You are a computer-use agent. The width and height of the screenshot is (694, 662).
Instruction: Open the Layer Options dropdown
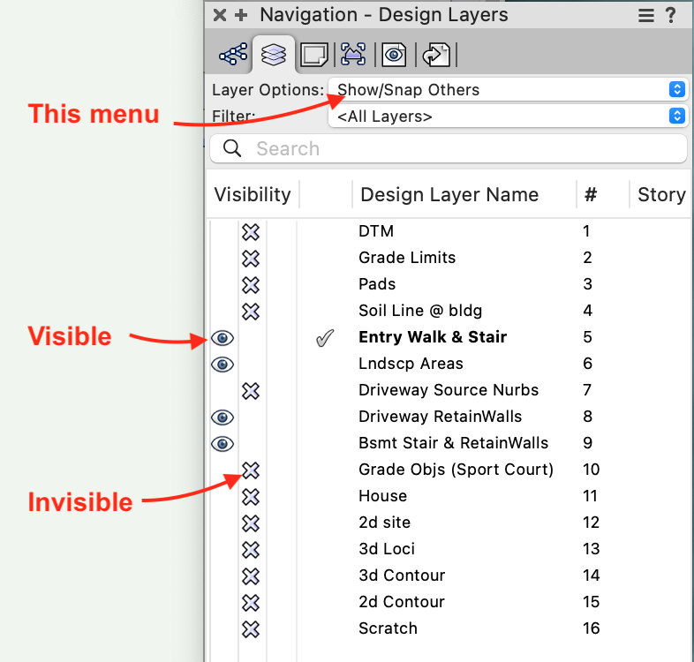click(507, 89)
